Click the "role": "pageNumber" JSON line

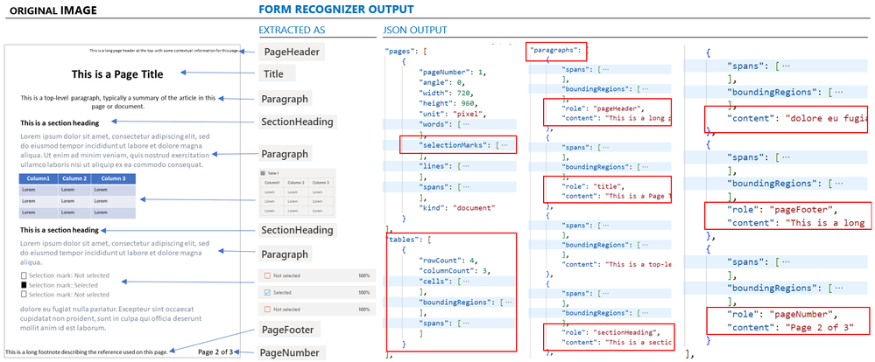[x=782, y=314]
